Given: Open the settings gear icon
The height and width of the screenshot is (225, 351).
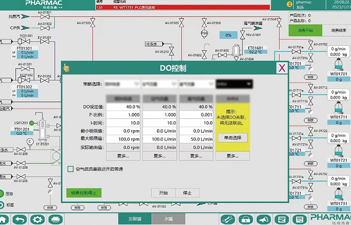Looking at the screenshot, I should point(37,219).
